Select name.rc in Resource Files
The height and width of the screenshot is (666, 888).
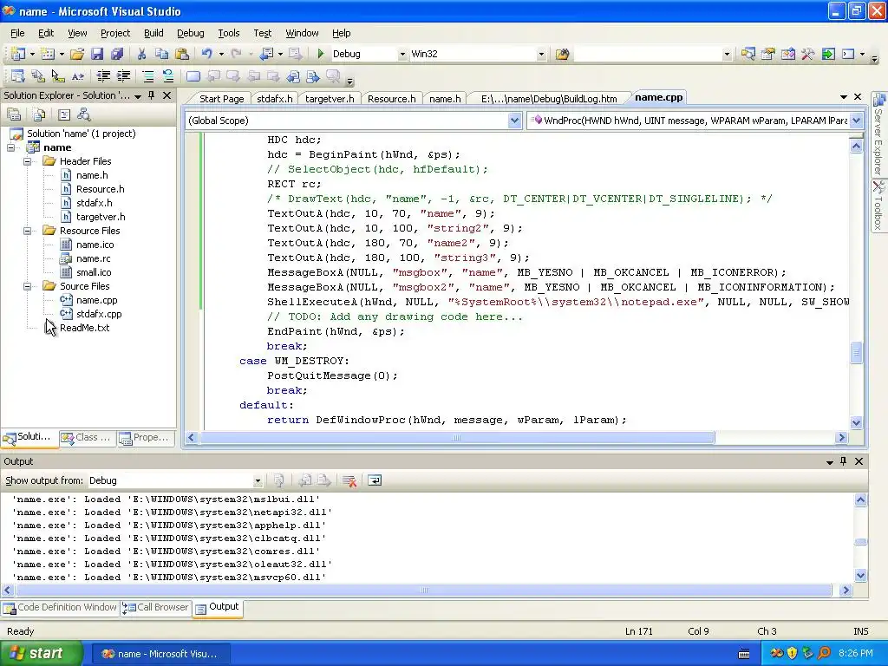pos(93,258)
